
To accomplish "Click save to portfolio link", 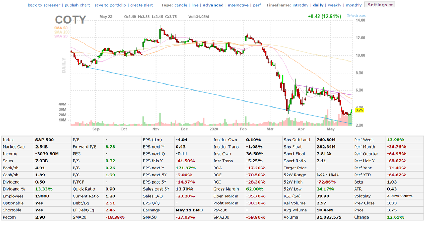I will (x=110, y=5).
